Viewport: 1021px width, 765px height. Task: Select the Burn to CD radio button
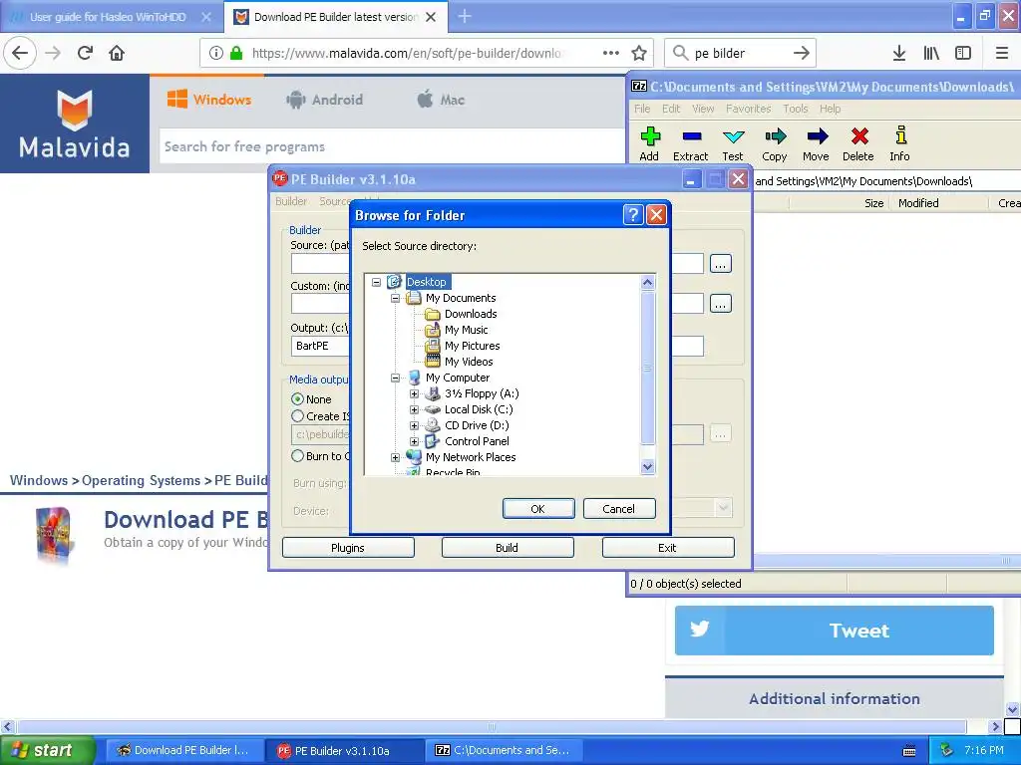click(x=297, y=456)
